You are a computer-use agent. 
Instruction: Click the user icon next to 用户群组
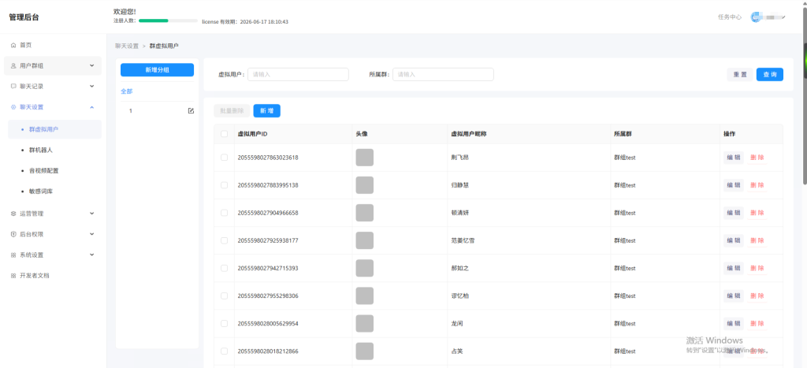point(13,66)
